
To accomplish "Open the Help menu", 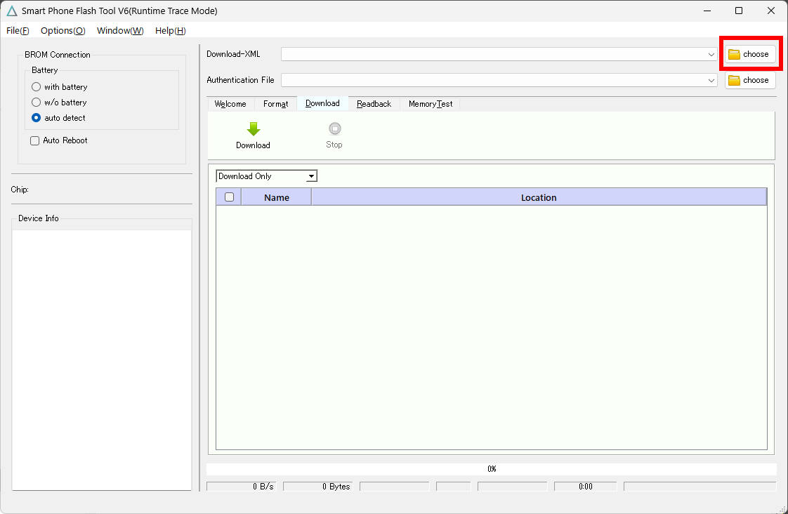I will point(171,31).
